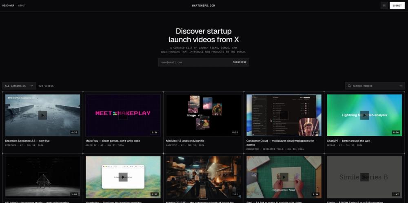Click the 720 VIDEOS count text
This screenshot has height=203, width=408.
[46, 86]
